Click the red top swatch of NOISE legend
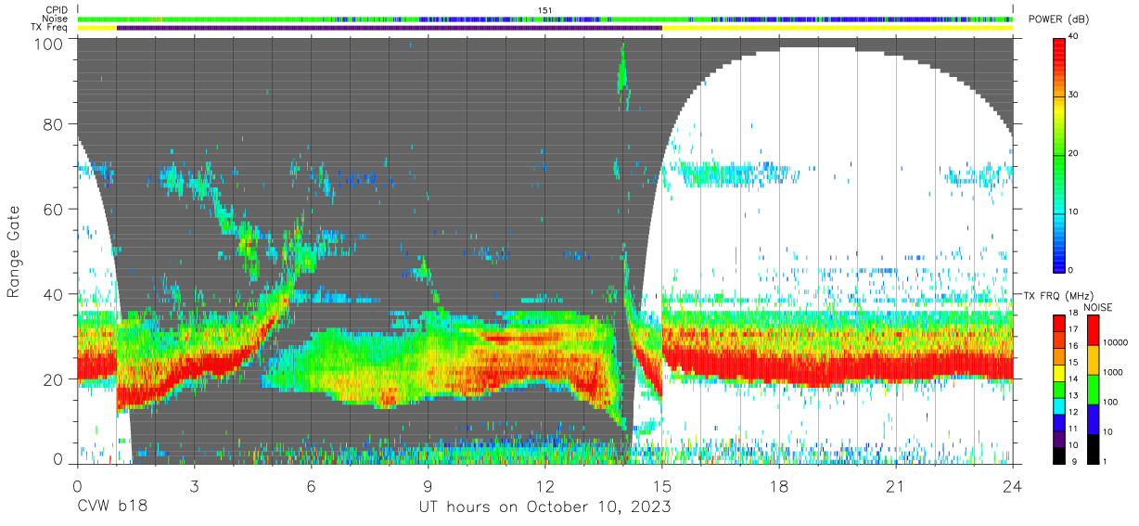The height and width of the screenshot is (526, 1139). coord(1093,330)
